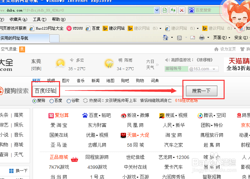Open 搜狐·视频 site link

[173, 115]
